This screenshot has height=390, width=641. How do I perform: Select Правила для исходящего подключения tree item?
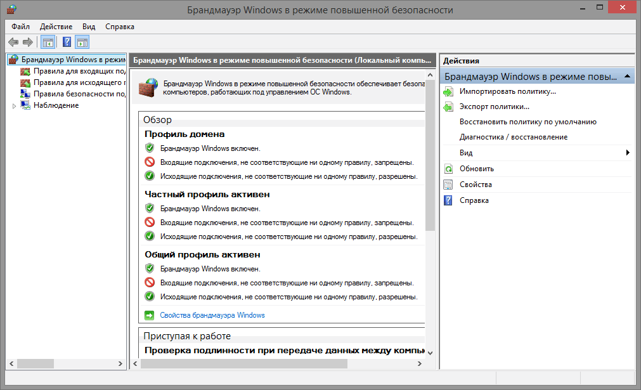[73, 82]
